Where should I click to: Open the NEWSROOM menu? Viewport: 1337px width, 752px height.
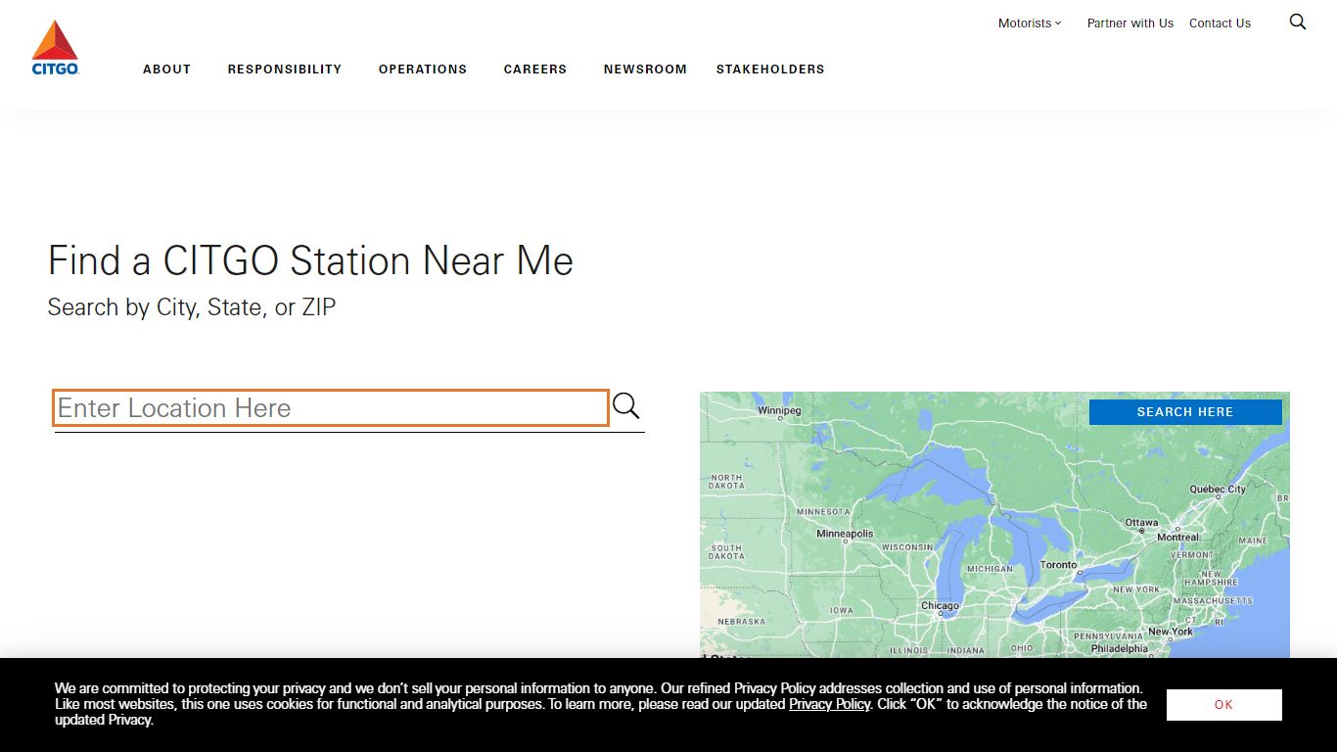pos(645,70)
